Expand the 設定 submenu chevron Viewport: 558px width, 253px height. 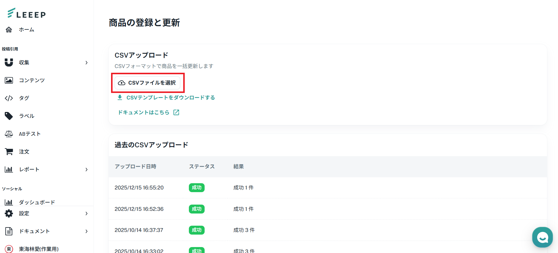click(86, 214)
